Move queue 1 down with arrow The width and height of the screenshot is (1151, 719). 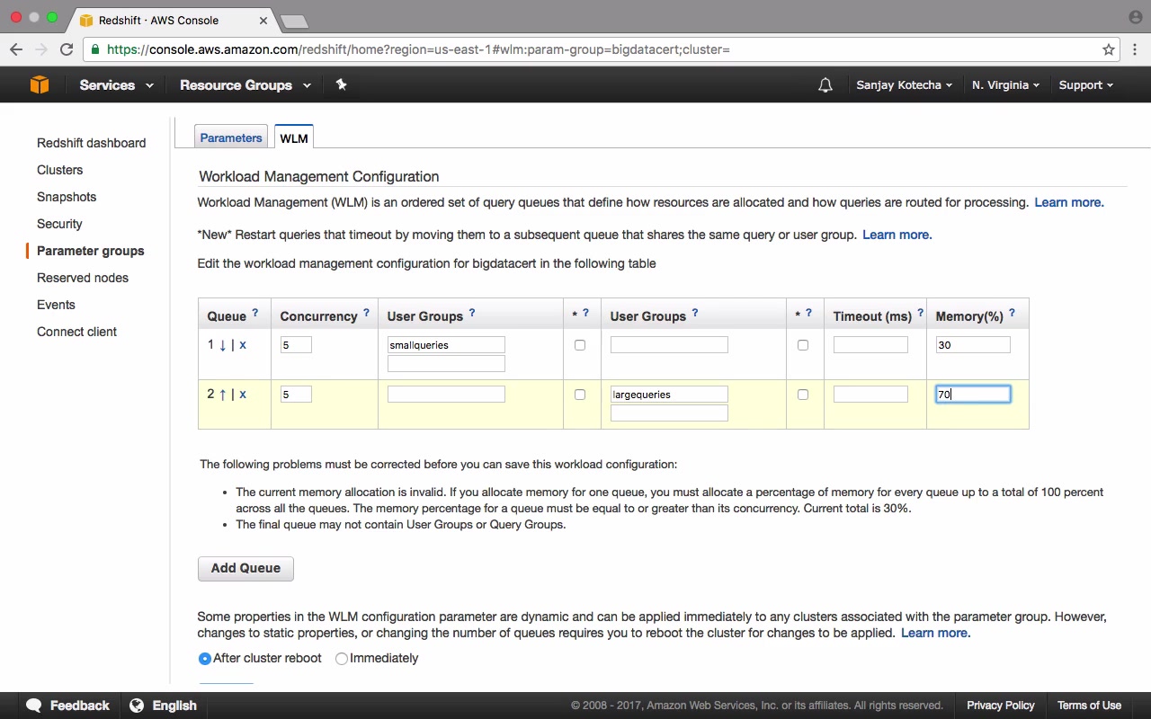coord(223,345)
